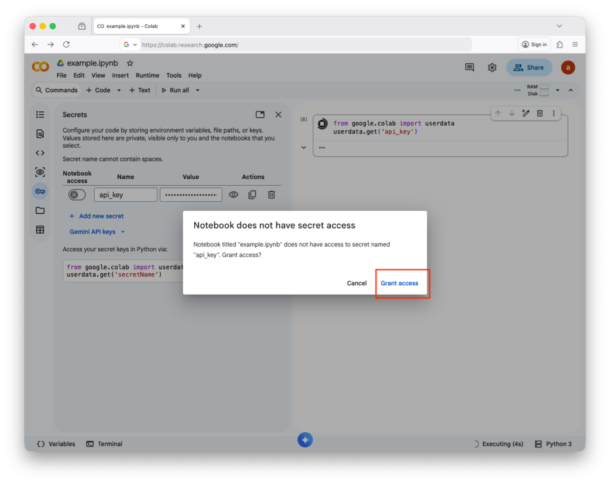Open notebook settings gear icon
The height and width of the screenshot is (484, 610).
tap(492, 67)
